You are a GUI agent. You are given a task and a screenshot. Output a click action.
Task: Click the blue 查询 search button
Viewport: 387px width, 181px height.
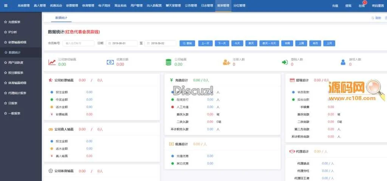click(187, 43)
